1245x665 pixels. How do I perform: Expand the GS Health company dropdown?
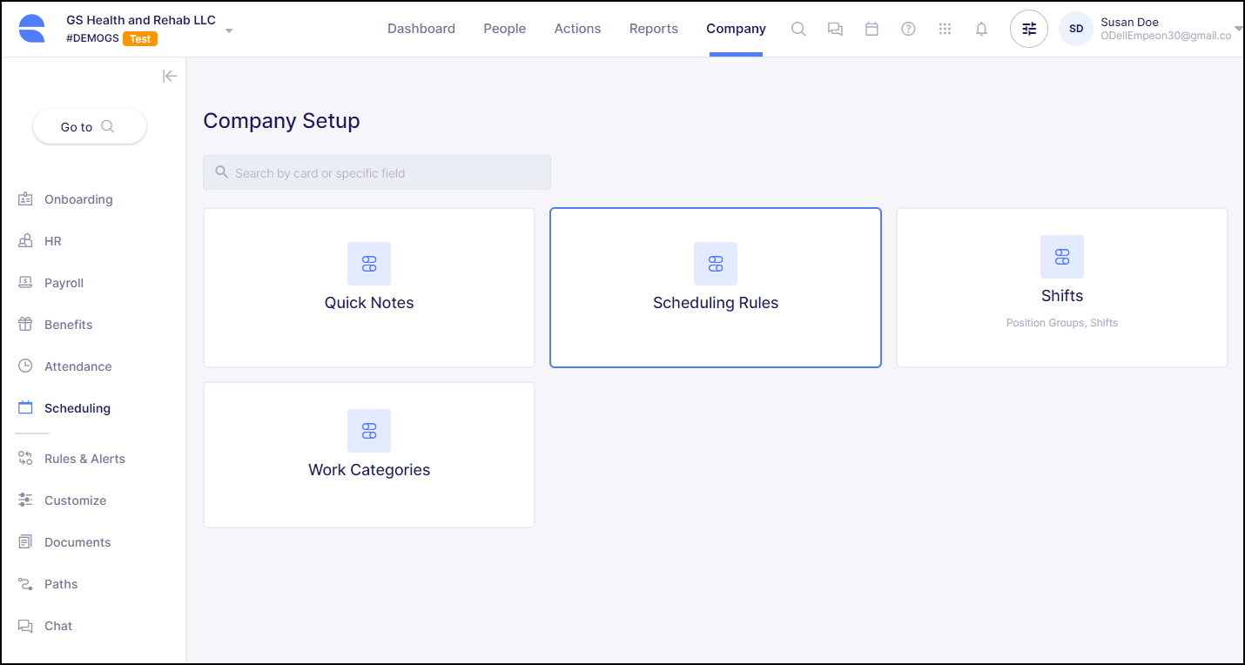pos(229,30)
